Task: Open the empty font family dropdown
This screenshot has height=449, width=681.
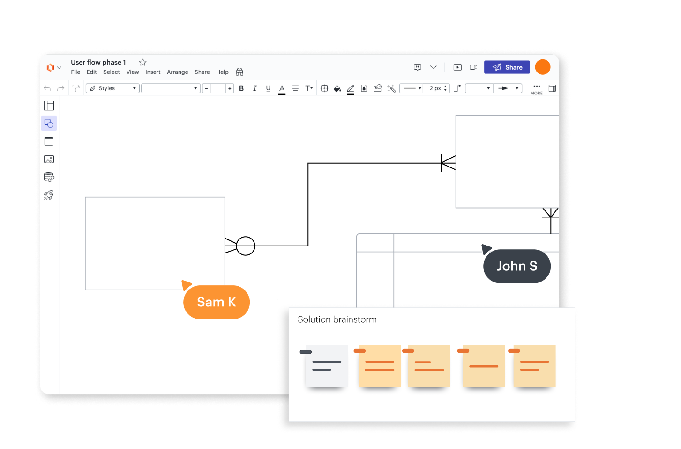Action: tap(171, 88)
